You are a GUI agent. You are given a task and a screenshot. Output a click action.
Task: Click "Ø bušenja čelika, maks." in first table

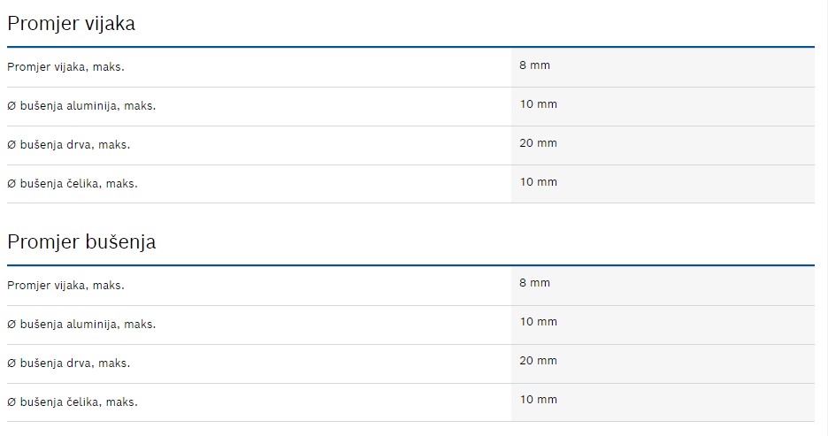pos(73,183)
